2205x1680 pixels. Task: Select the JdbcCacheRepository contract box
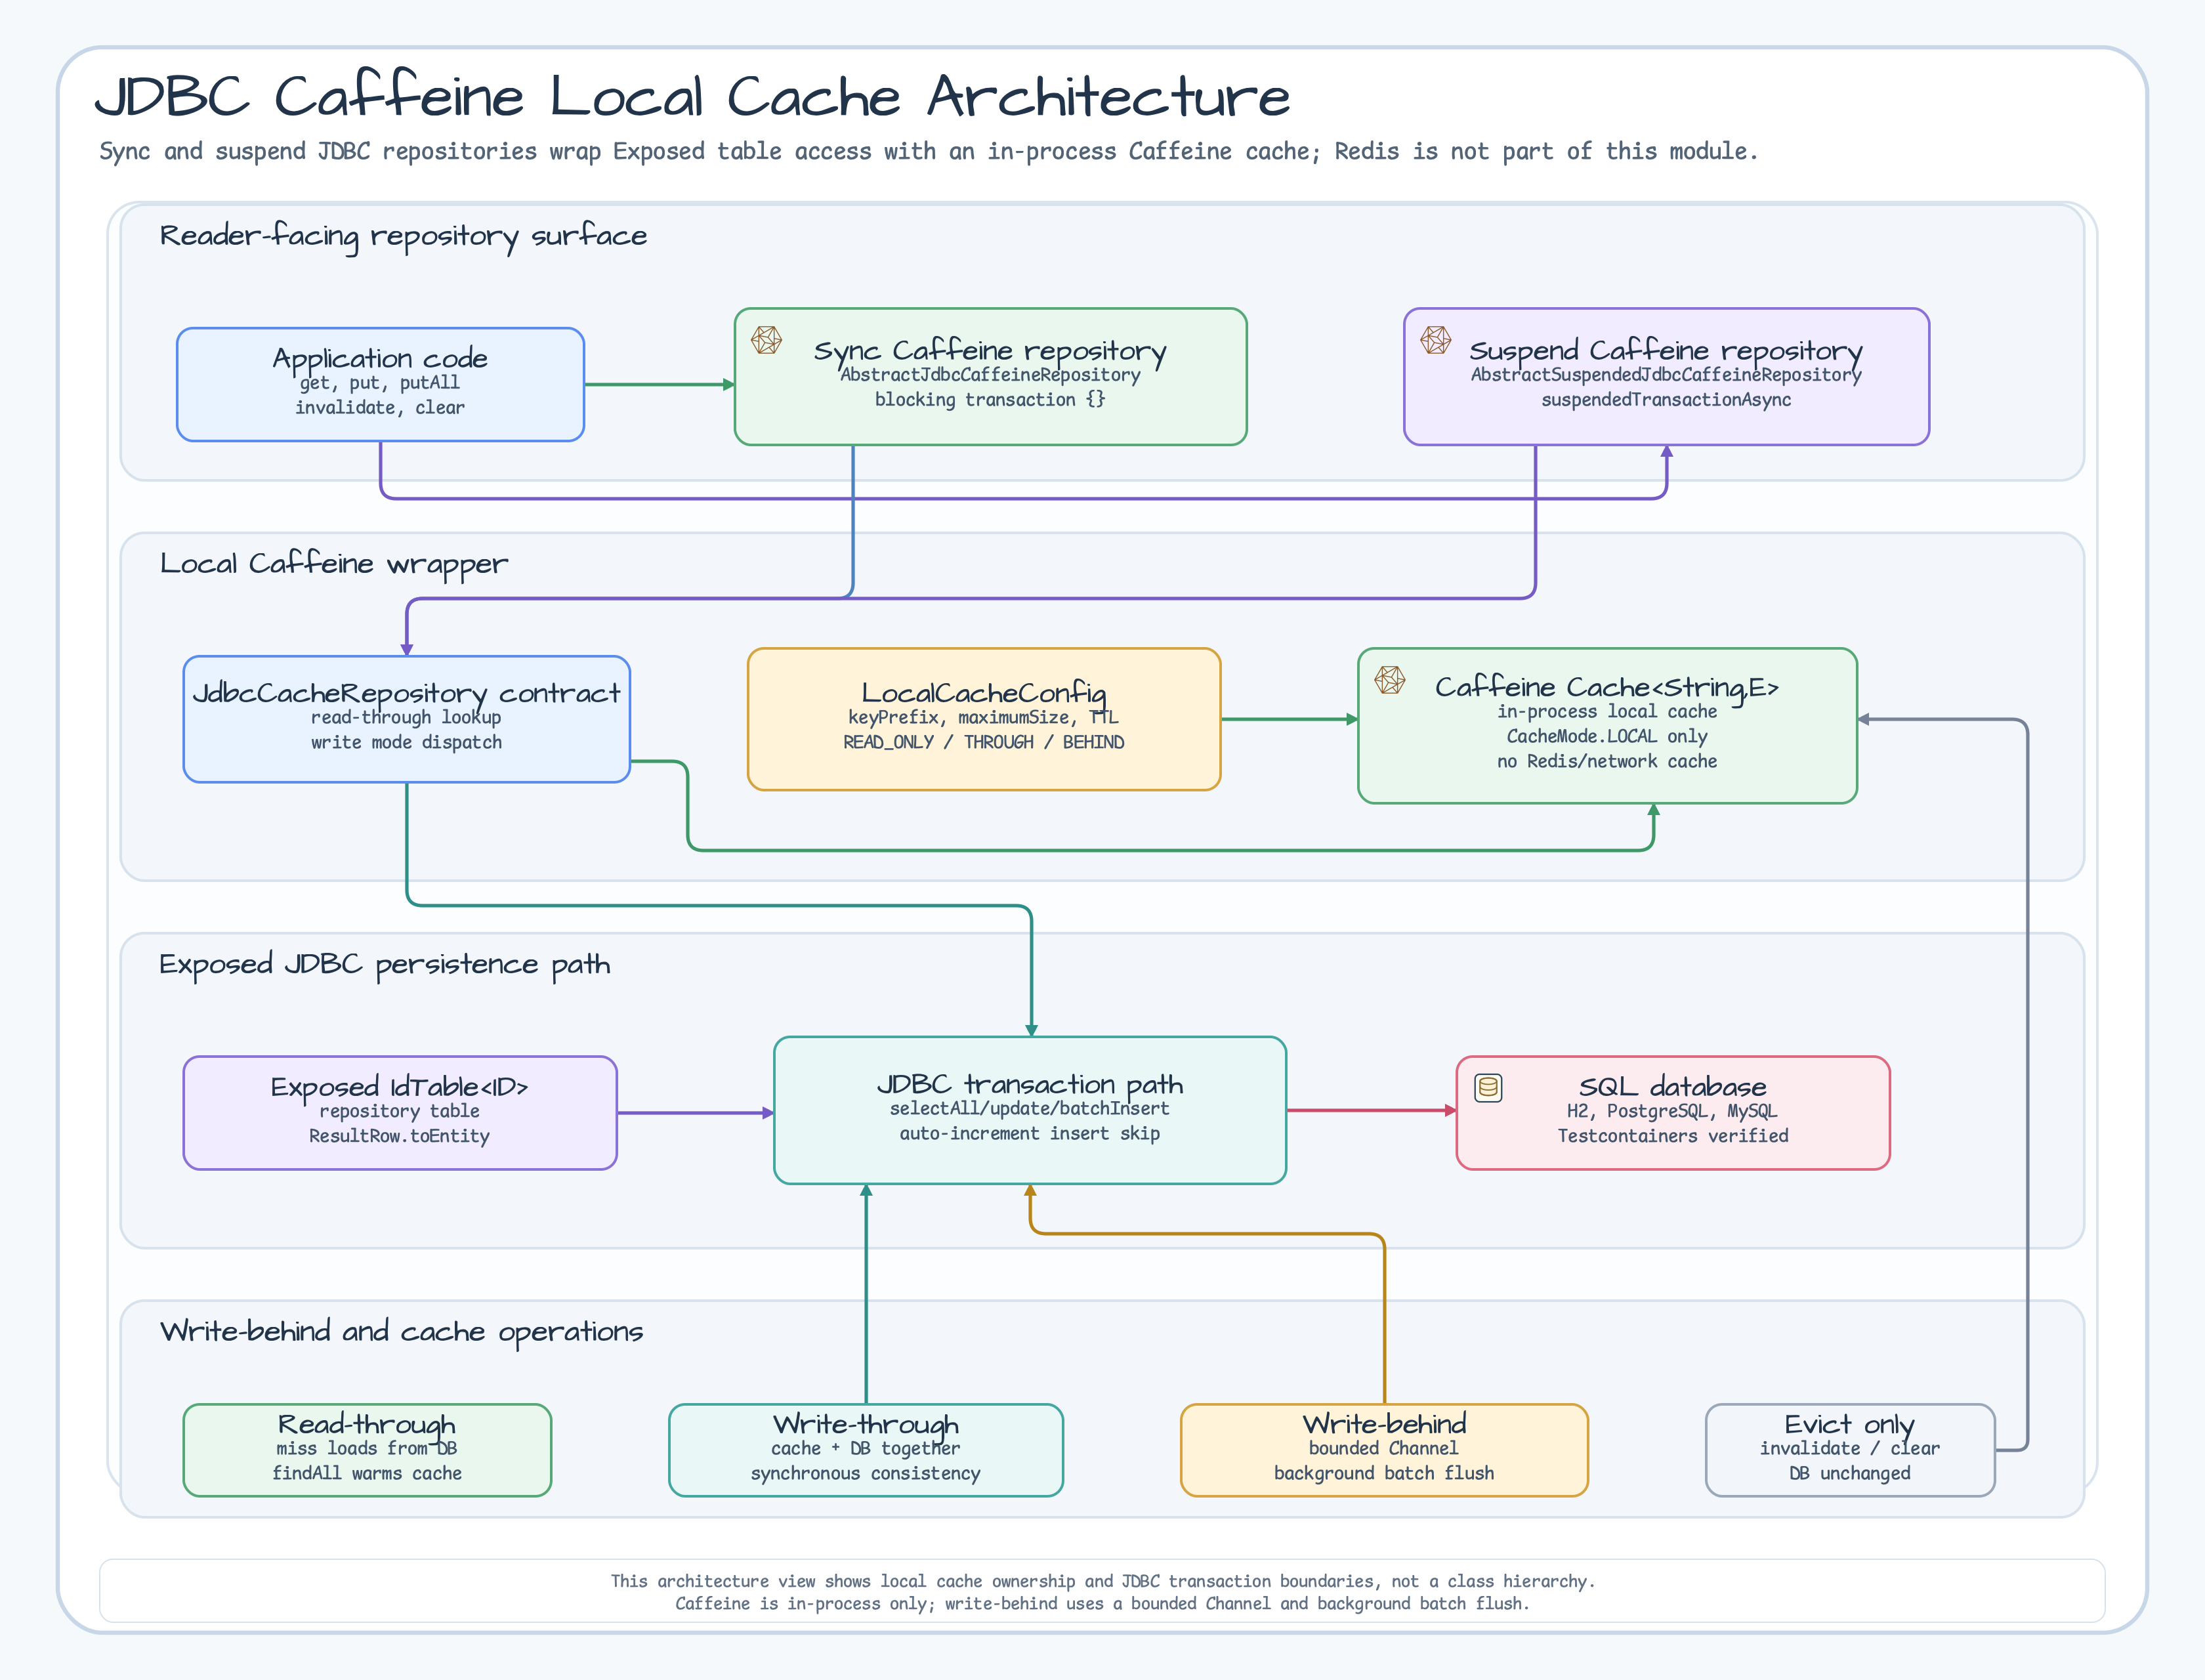point(406,719)
